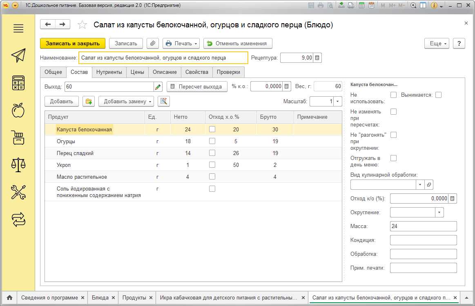475x306 pixels.
Task: Expand the Добавить замену dropdown
Action: tap(126, 102)
